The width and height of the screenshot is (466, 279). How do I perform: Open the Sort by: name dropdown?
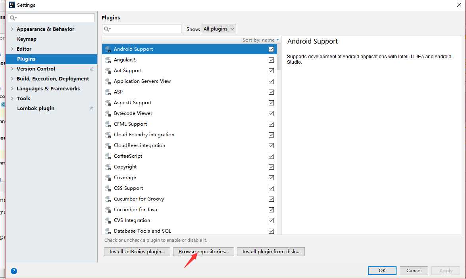(x=261, y=40)
